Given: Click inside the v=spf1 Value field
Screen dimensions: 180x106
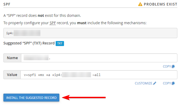Looking at the screenshot, I should [99, 75].
